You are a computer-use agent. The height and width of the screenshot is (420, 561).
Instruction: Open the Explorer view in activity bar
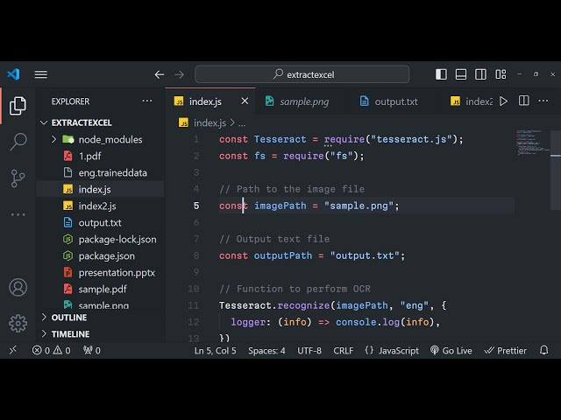point(18,107)
